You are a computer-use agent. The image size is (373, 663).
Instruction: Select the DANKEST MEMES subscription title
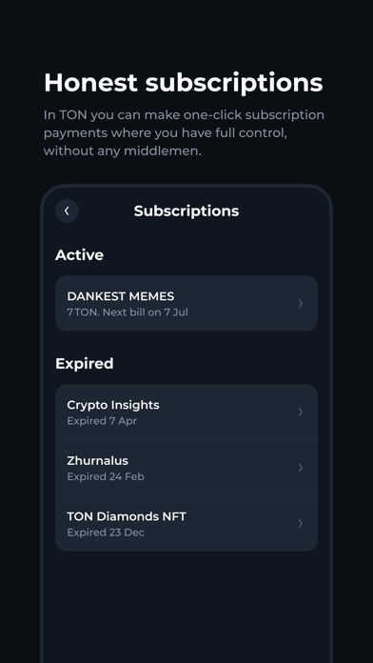(x=121, y=296)
